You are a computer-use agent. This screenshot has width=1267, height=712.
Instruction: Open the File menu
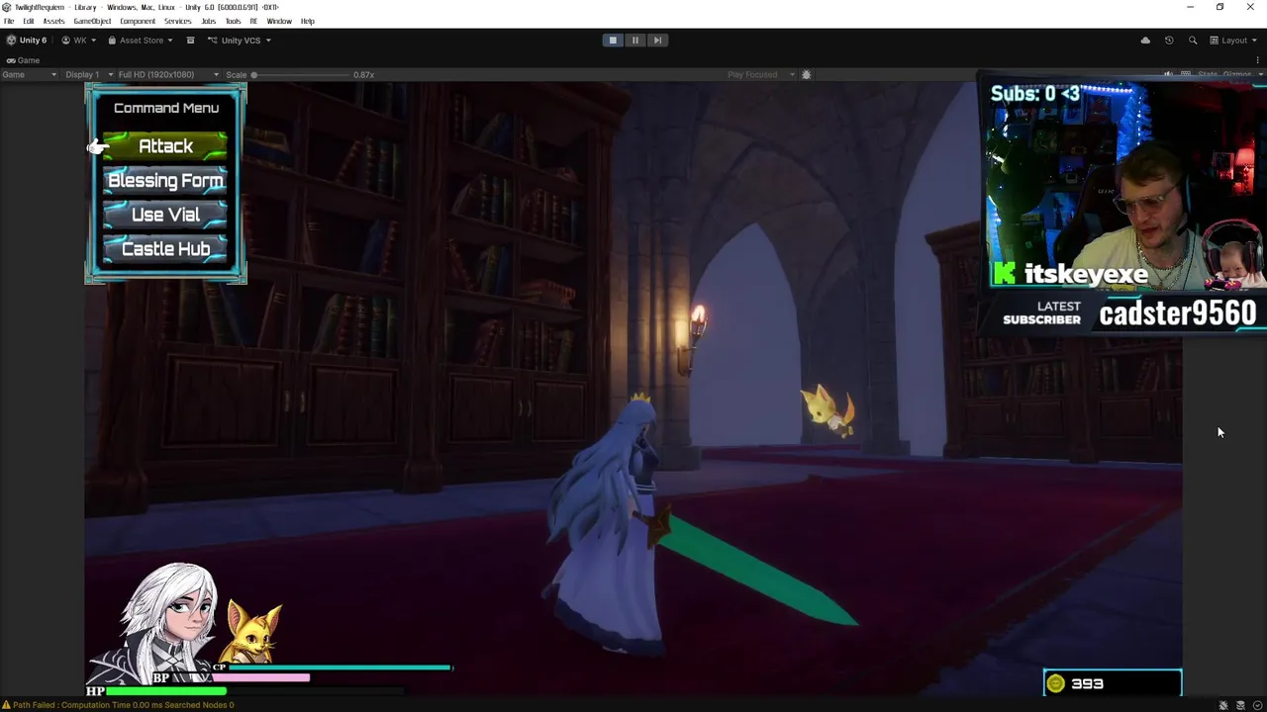[x=9, y=21]
